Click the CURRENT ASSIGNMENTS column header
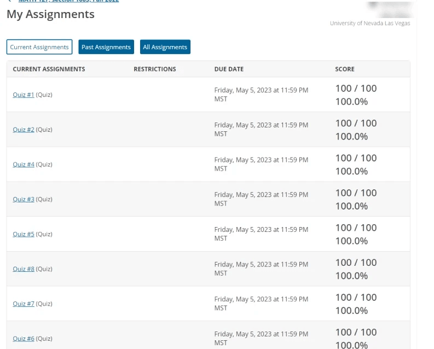Viewport: 434px width, 349px height. pos(49,69)
